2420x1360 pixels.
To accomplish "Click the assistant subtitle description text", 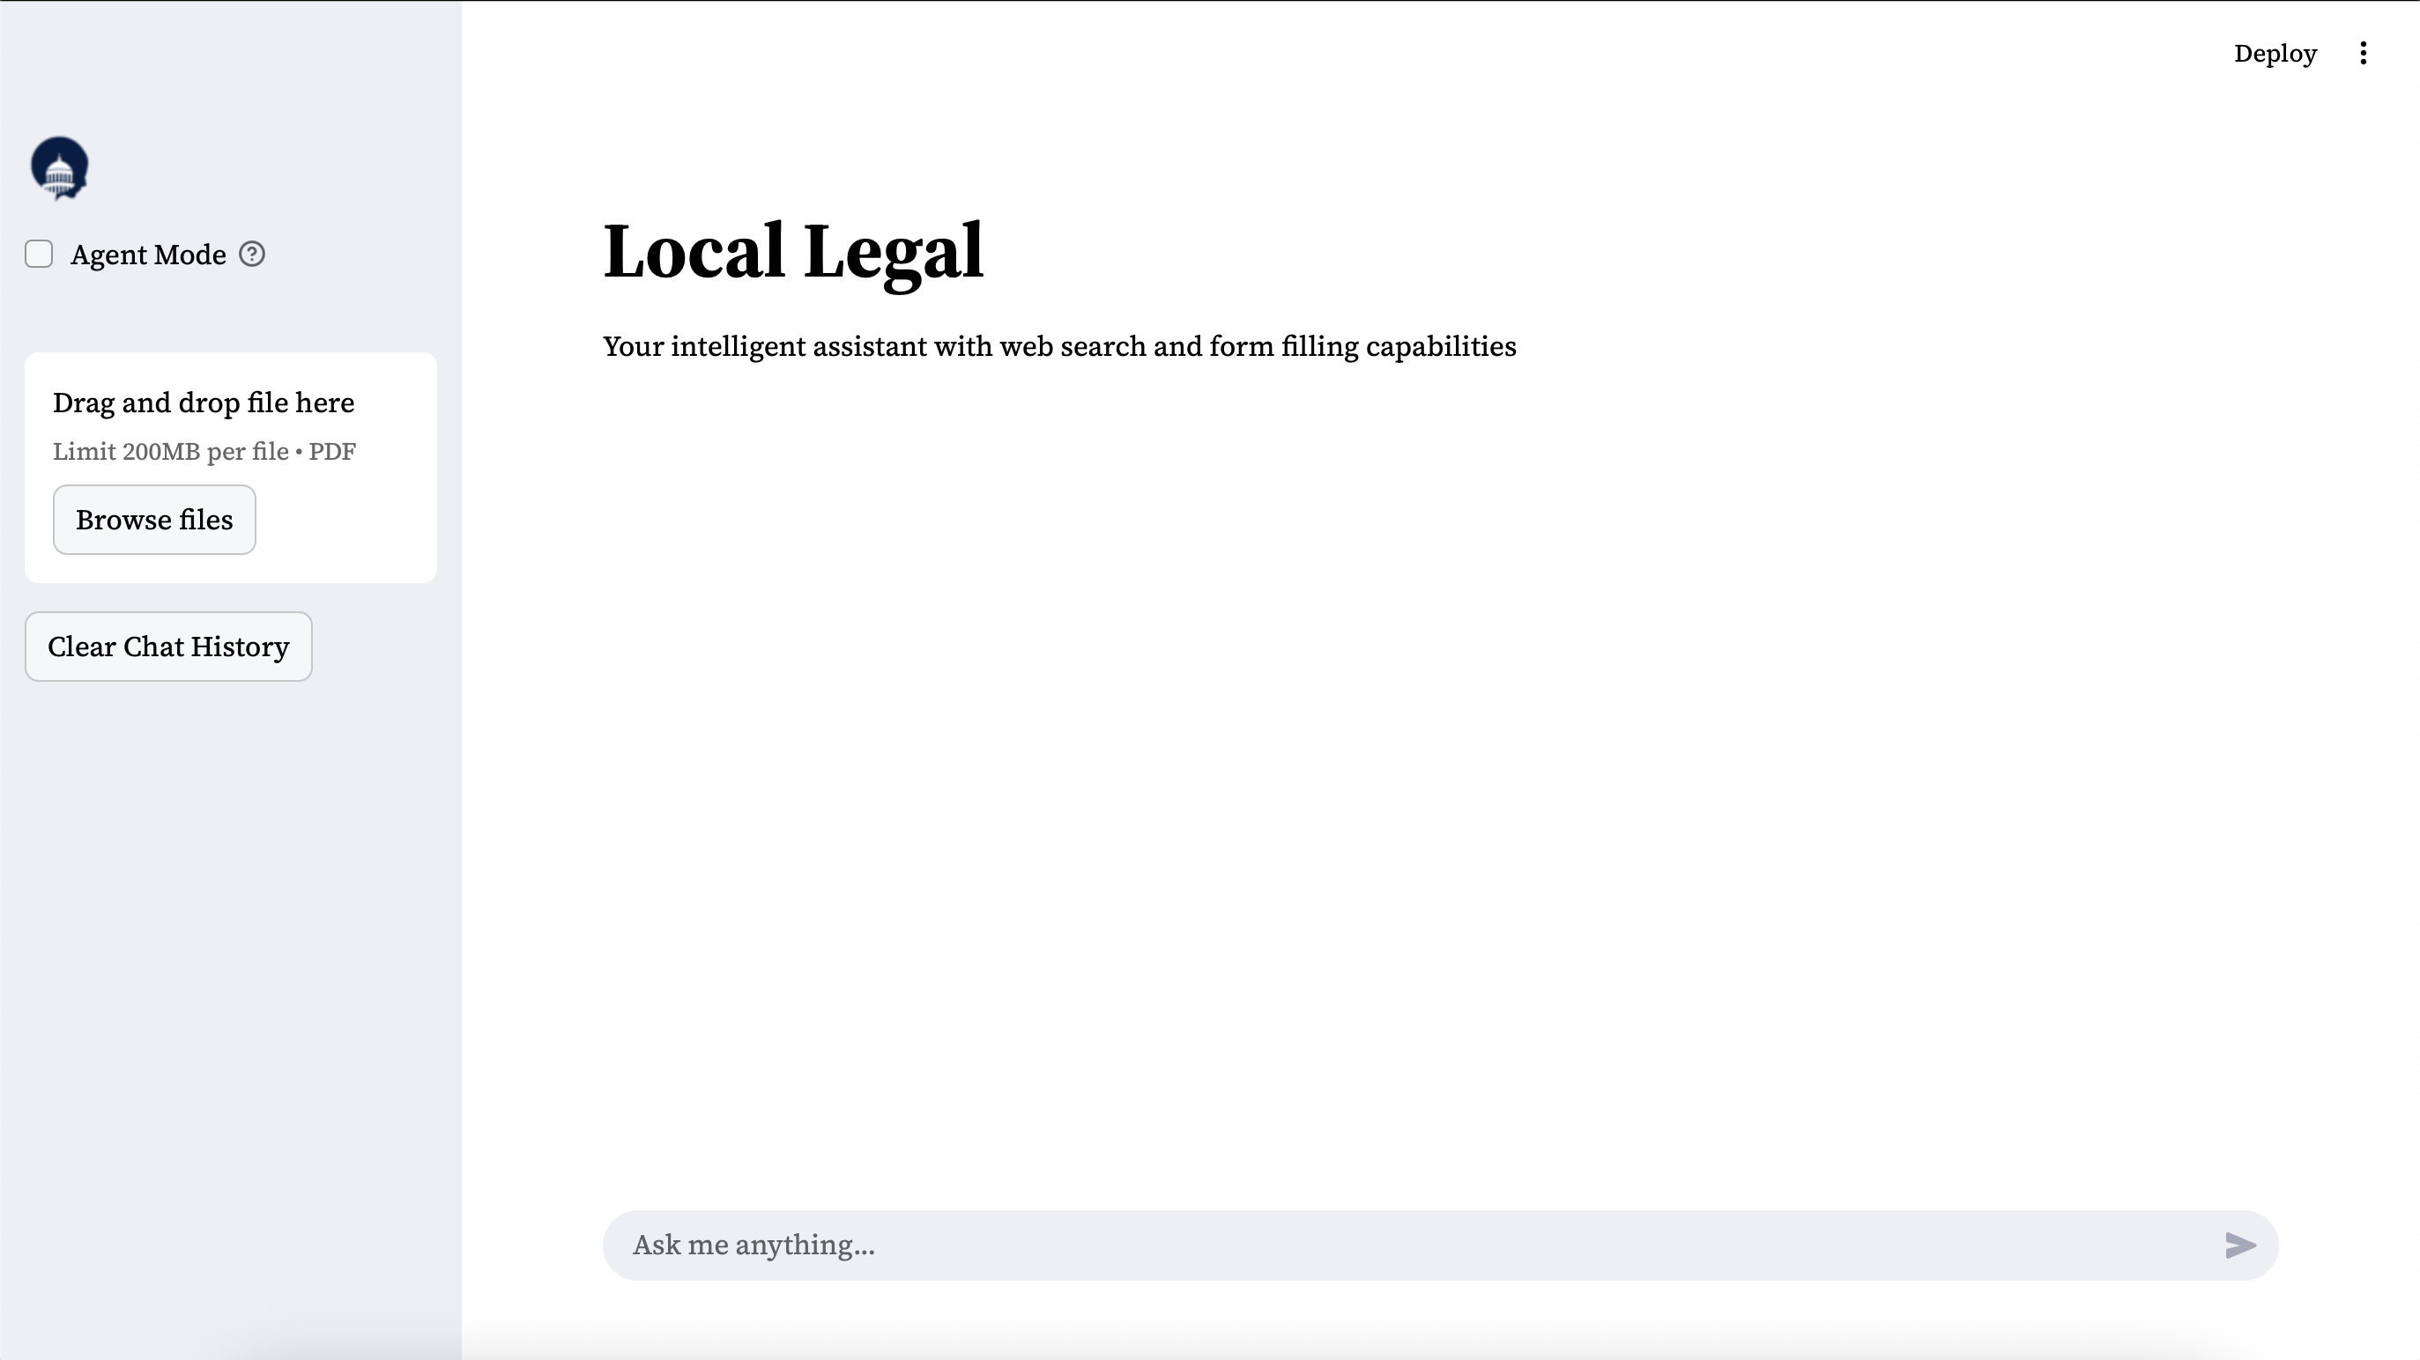I will coord(1058,346).
